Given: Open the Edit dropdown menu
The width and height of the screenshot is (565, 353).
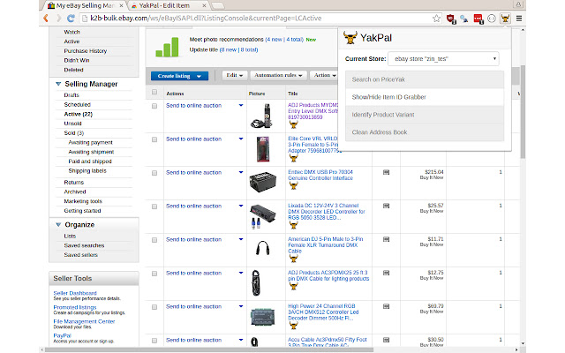Looking at the screenshot, I should [x=234, y=75].
